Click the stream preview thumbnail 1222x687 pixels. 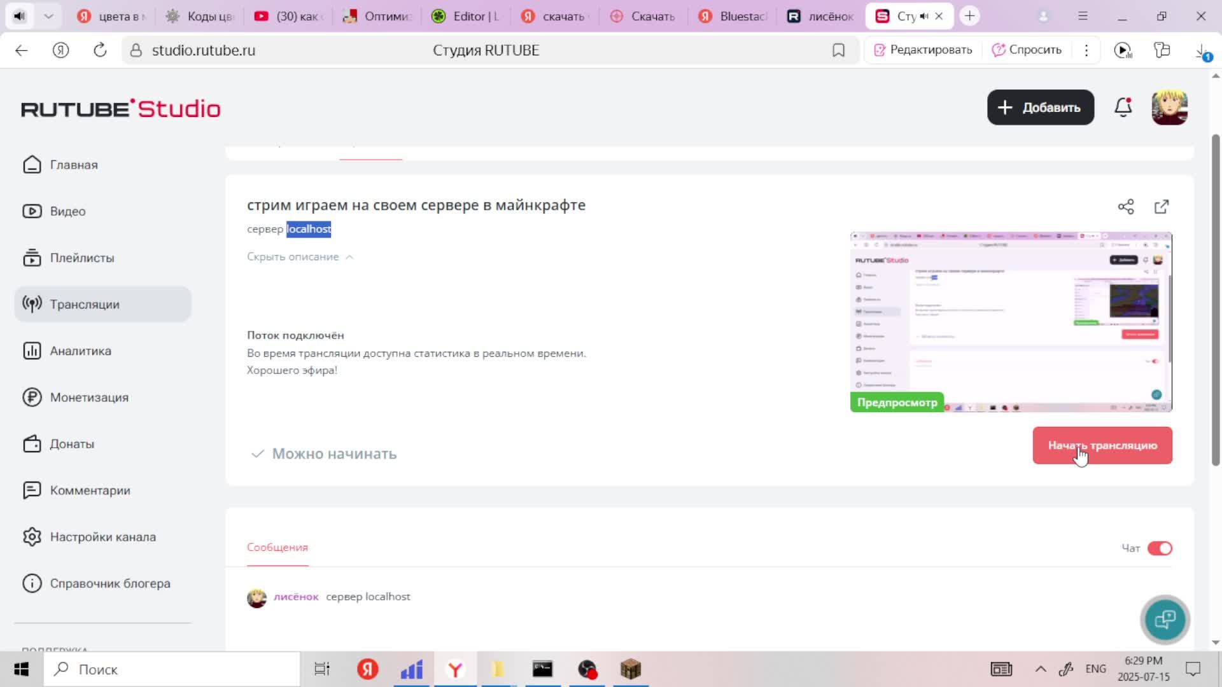(1011, 322)
